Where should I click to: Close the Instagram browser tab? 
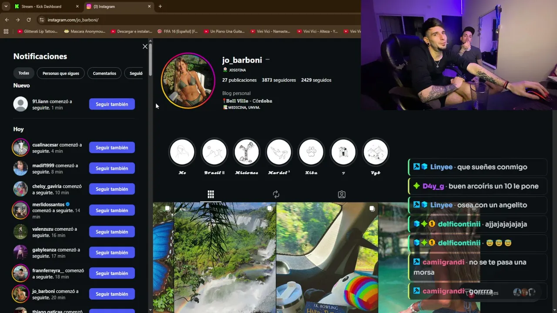click(x=149, y=7)
